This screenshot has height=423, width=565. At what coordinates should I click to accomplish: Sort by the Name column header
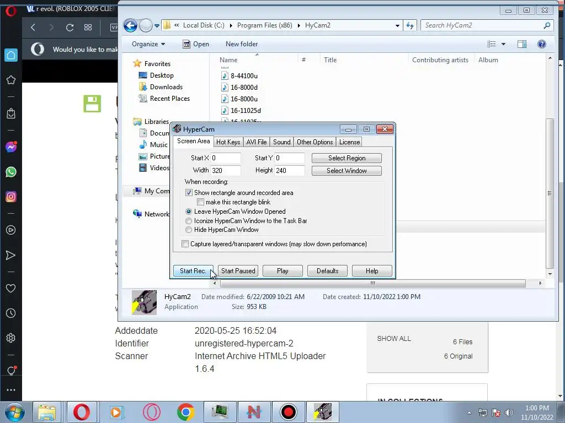(228, 60)
